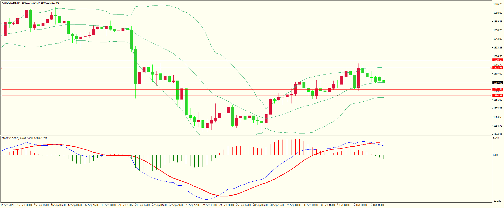Click the 24 Sep 20:00 time label

tap(226, 205)
